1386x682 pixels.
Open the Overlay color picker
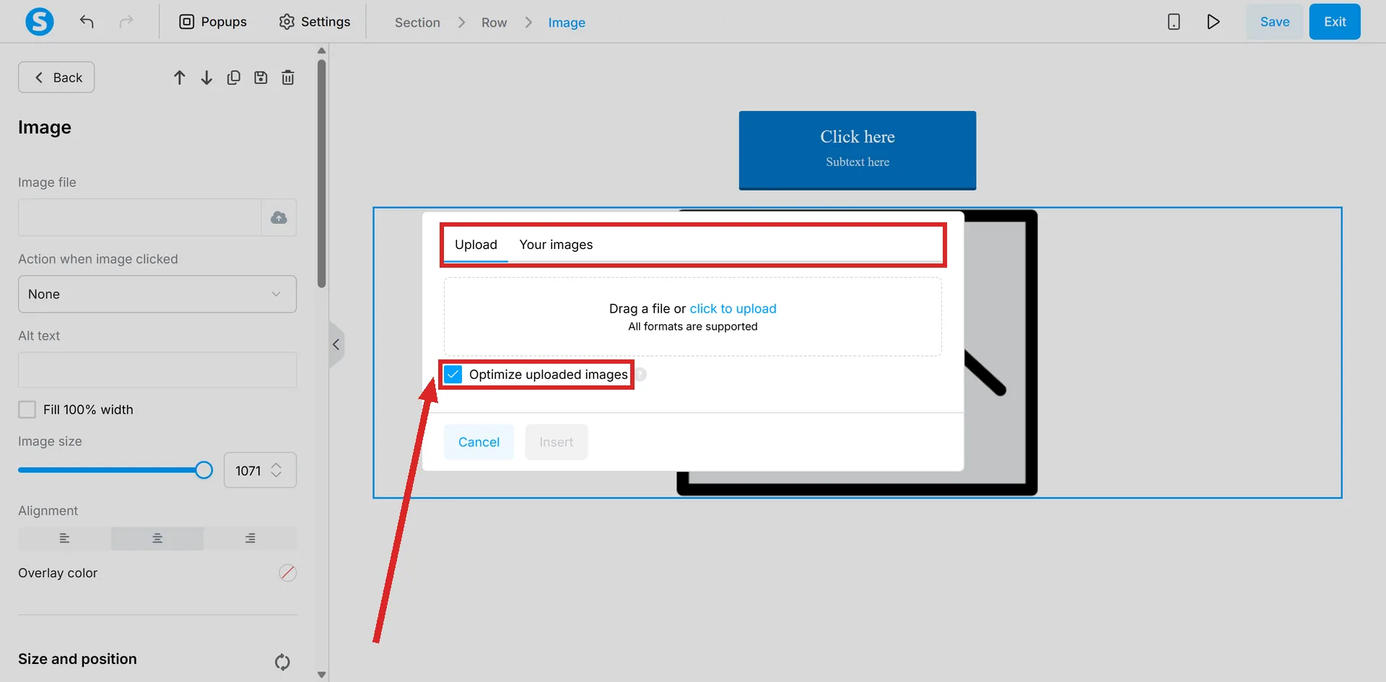click(x=287, y=573)
